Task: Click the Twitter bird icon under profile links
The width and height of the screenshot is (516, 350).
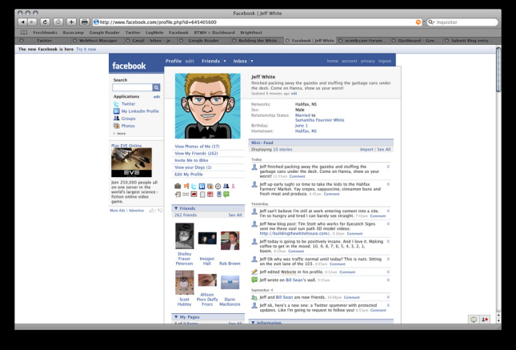Action: click(x=194, y=186)
